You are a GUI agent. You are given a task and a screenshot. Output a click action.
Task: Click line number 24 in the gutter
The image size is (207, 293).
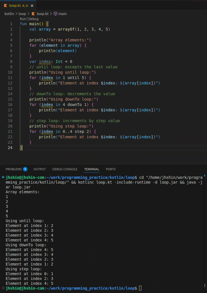tap(10, 148)
